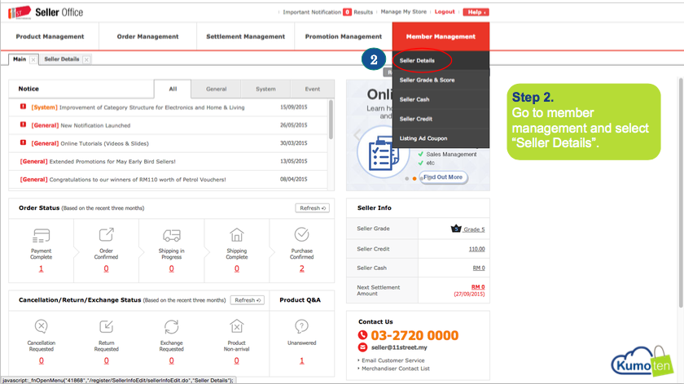The width and height of the screenshot is (684, 384).
Task: Click the Order Confirmed icon
Action: click(x=106, y=234)
